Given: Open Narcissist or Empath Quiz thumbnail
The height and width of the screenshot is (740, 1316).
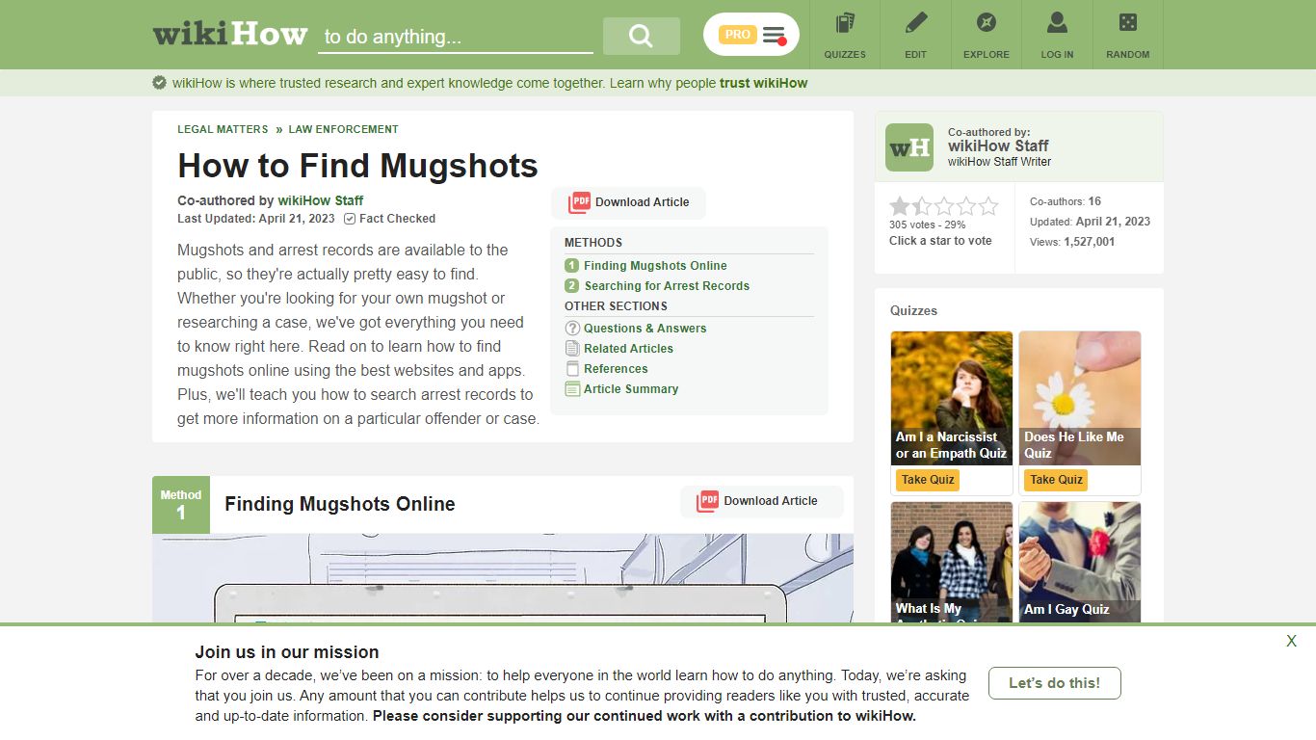Looking at the screenshot, I should [952, 398].
